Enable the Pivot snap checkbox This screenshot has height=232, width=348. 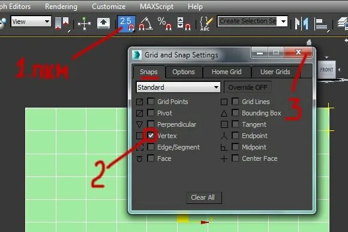151,113
